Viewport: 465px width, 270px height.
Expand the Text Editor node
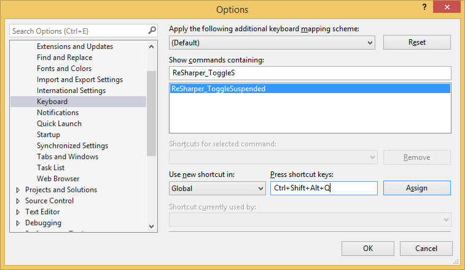point(18,212)
